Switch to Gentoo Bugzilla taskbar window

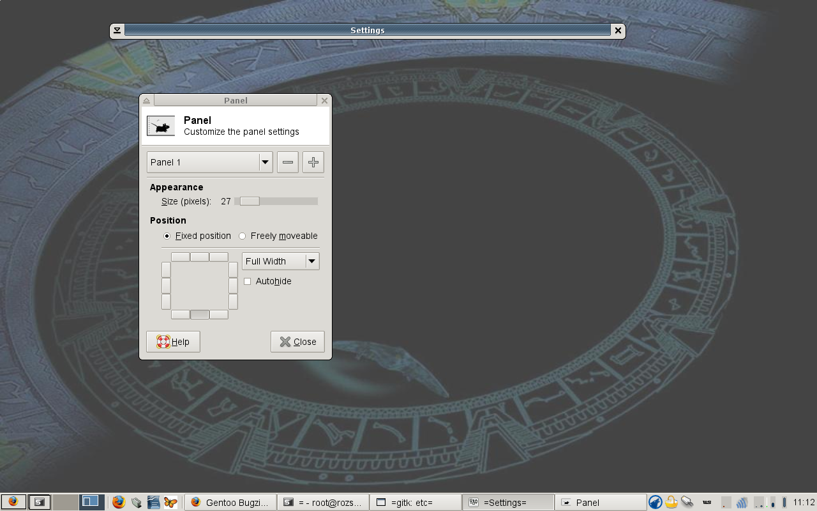click(x=230, y=503)
